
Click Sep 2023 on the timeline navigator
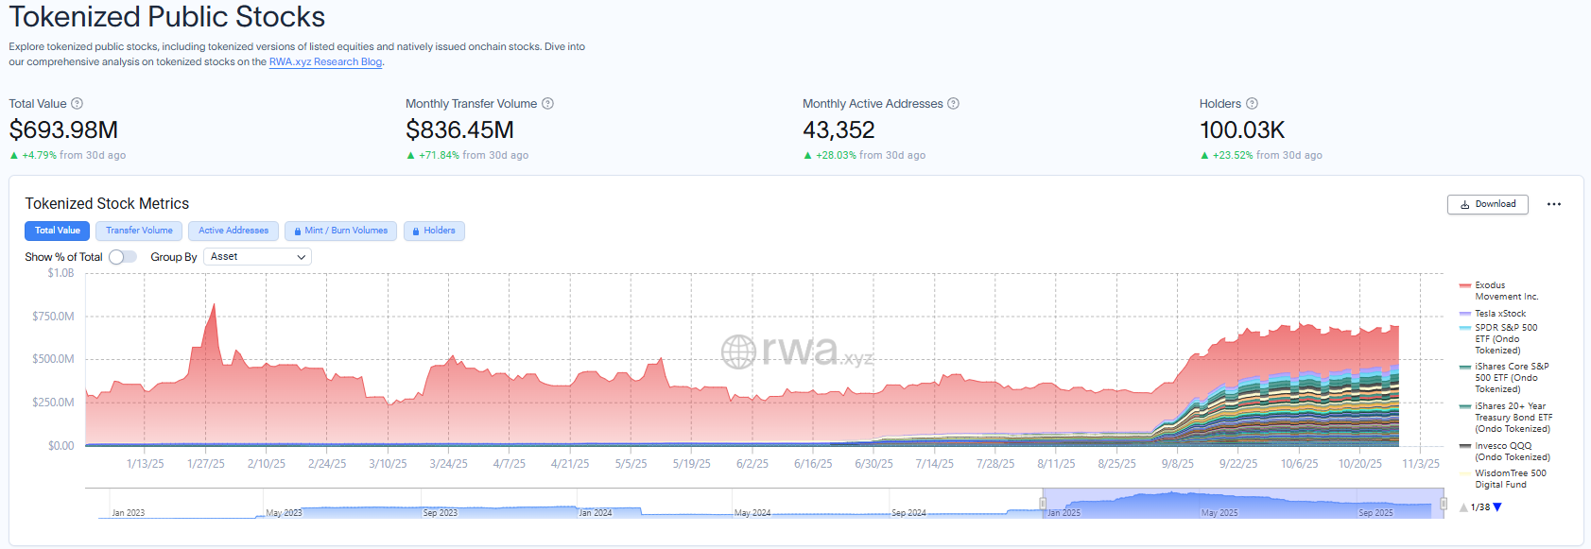coord(441,513)
